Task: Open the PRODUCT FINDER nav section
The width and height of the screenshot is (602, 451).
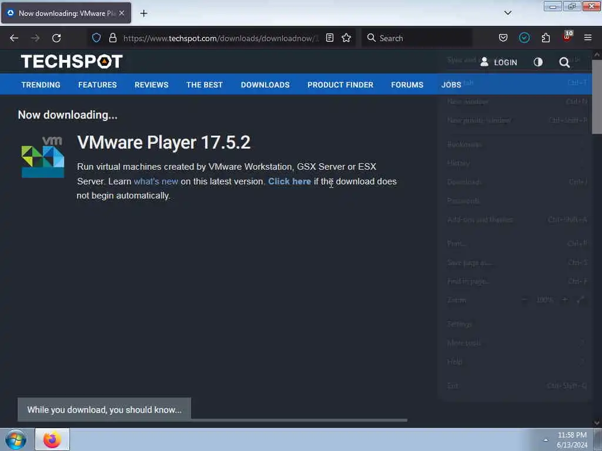Action: tap(340, 85)
